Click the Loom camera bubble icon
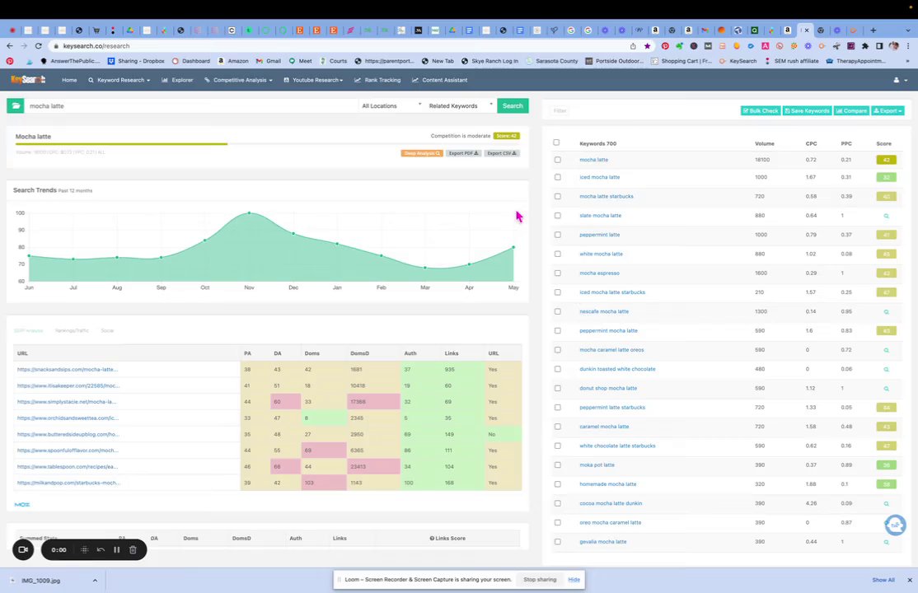Screen dimensions: 918x593 click(23, 549)
